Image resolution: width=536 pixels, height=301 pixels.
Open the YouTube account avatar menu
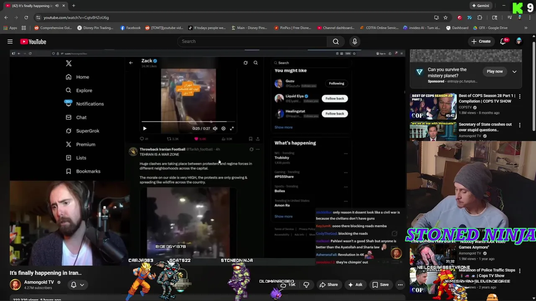pos(519,41)
